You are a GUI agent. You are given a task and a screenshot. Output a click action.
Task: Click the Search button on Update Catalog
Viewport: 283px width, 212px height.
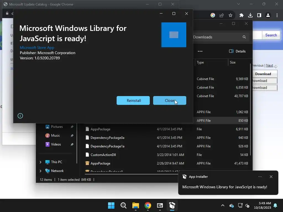(x=271, y=35)
